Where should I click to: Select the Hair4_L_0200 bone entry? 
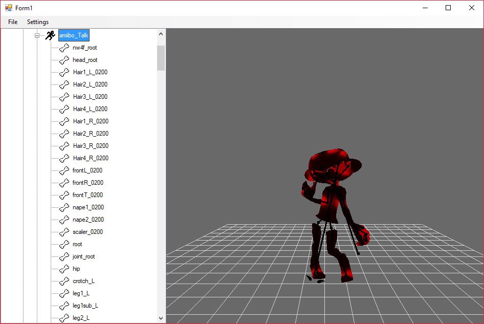[x=90, y=109]
